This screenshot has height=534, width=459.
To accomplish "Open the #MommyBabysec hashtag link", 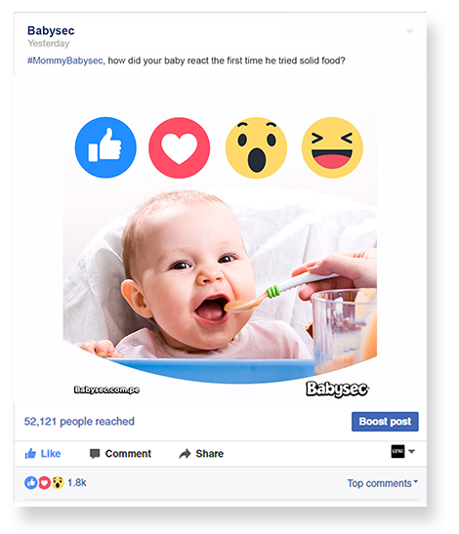I will coord(65,61).
